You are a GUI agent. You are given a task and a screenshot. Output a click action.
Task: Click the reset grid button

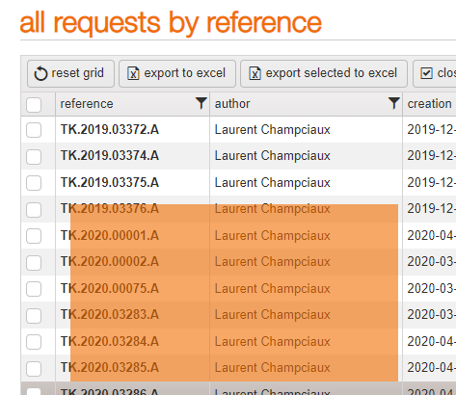(70, 73)
